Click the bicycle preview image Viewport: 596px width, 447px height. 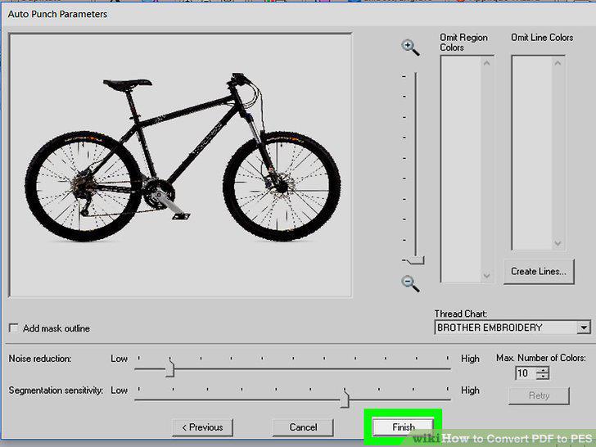[x=181, y=165]
